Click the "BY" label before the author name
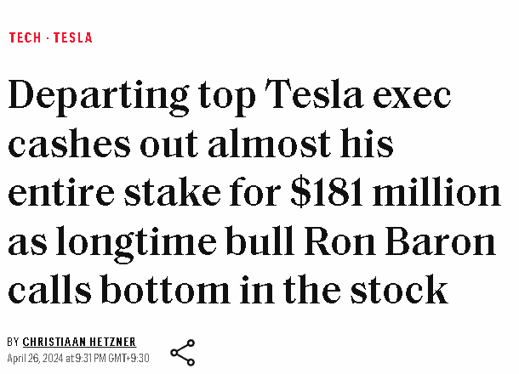Viewport: 519px width, 374px height. tap(13, 342)
